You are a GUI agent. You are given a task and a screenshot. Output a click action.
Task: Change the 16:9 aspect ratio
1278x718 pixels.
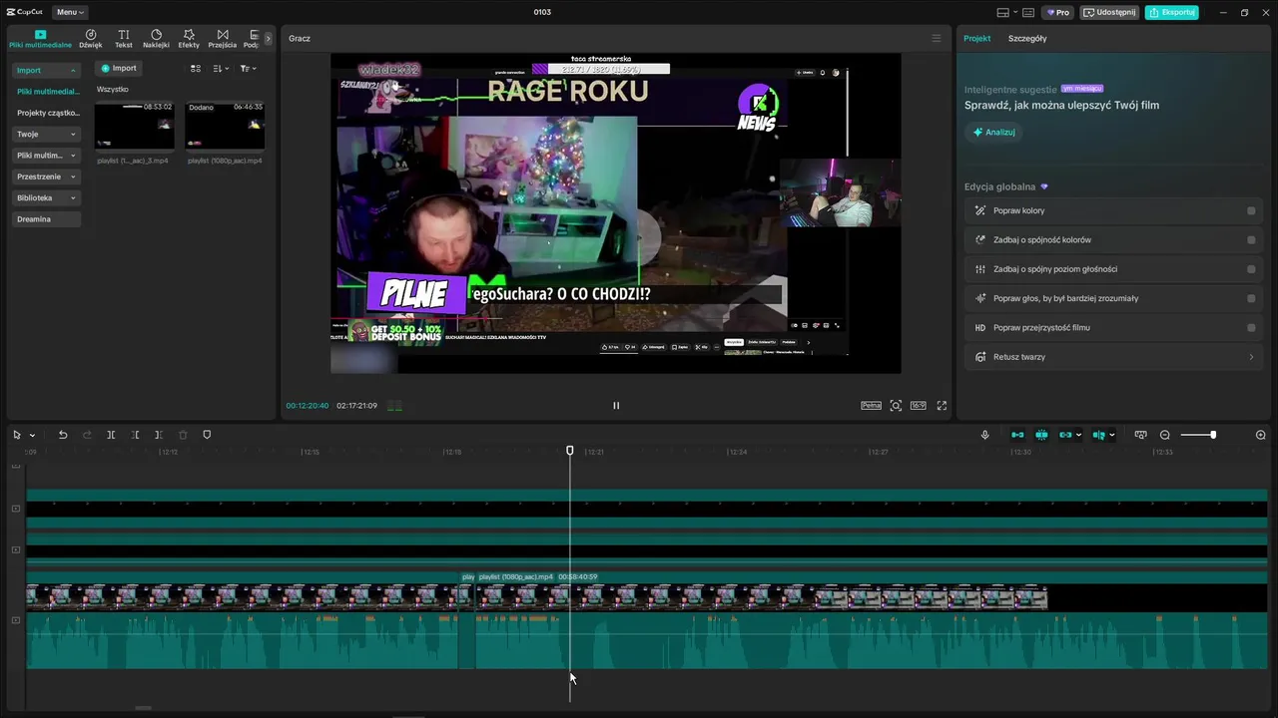918,406
